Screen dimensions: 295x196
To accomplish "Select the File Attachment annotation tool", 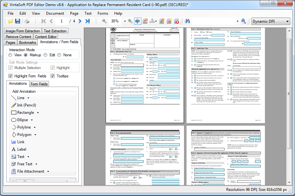I will (x=28, y=171).
